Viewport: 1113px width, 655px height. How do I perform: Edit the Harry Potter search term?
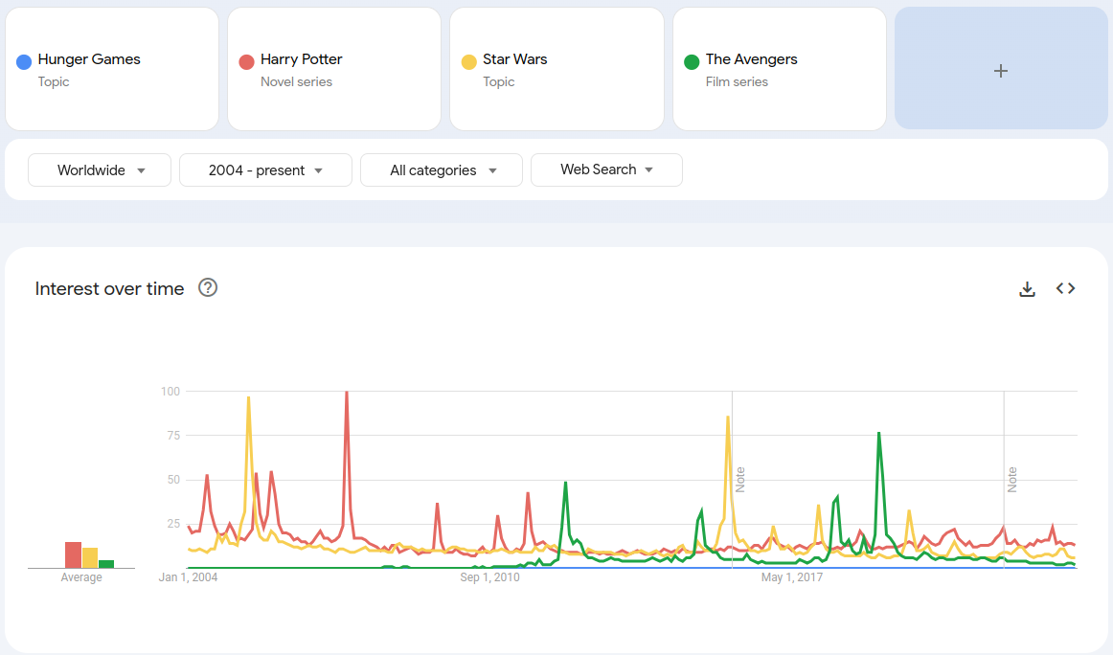[x=301, y=59]
